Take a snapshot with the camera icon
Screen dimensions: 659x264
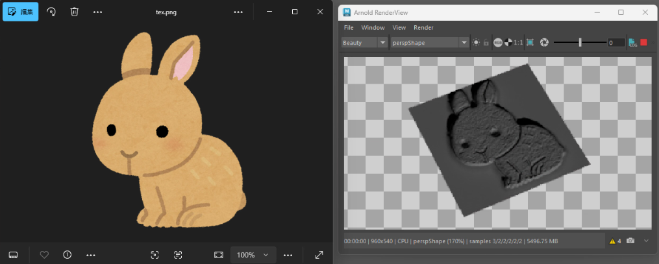pyautogui.click(x=630, y=241)
